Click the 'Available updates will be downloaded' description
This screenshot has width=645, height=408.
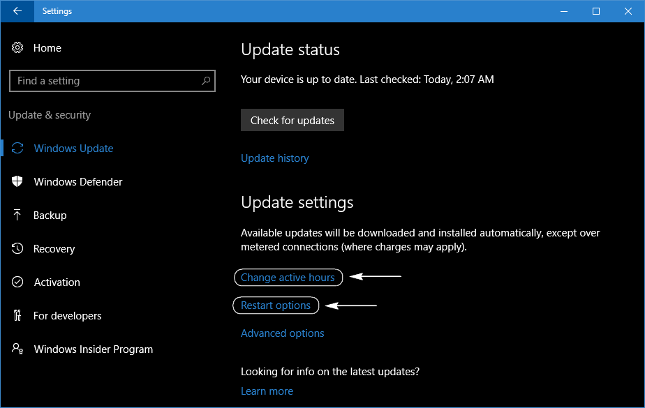pos(420,240)
